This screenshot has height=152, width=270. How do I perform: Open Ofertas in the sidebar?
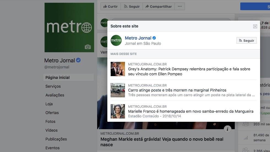(x=52, y=113)
